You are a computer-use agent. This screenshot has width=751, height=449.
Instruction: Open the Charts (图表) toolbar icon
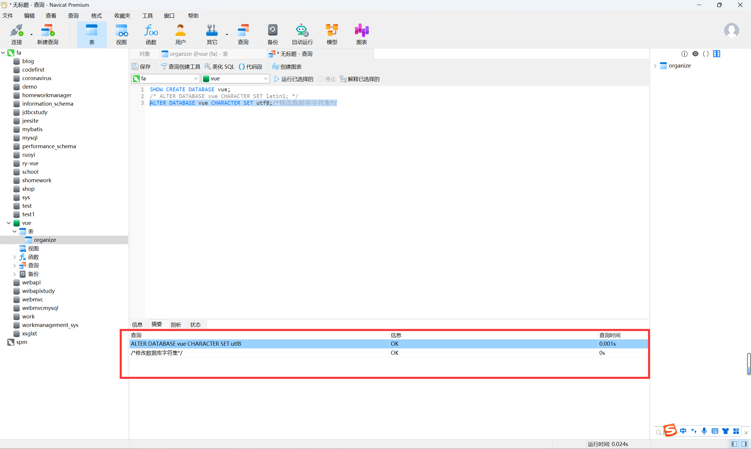coord(361,34)
